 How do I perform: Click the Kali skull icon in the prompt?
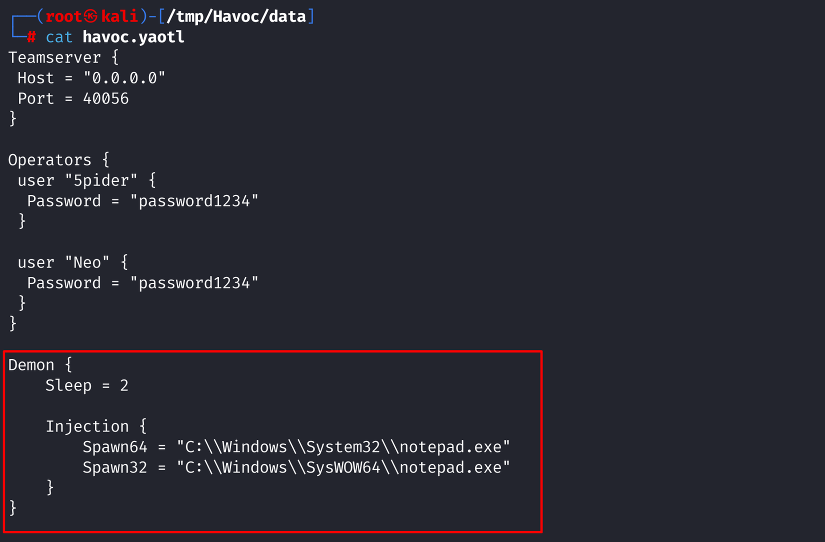[x=91, y=16]
